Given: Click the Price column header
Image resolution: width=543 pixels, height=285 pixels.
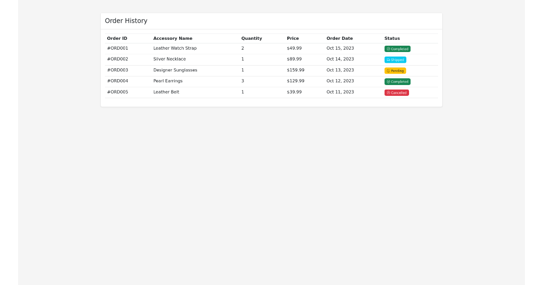Looking at the screenshot, I should click(x=293, y=38).
